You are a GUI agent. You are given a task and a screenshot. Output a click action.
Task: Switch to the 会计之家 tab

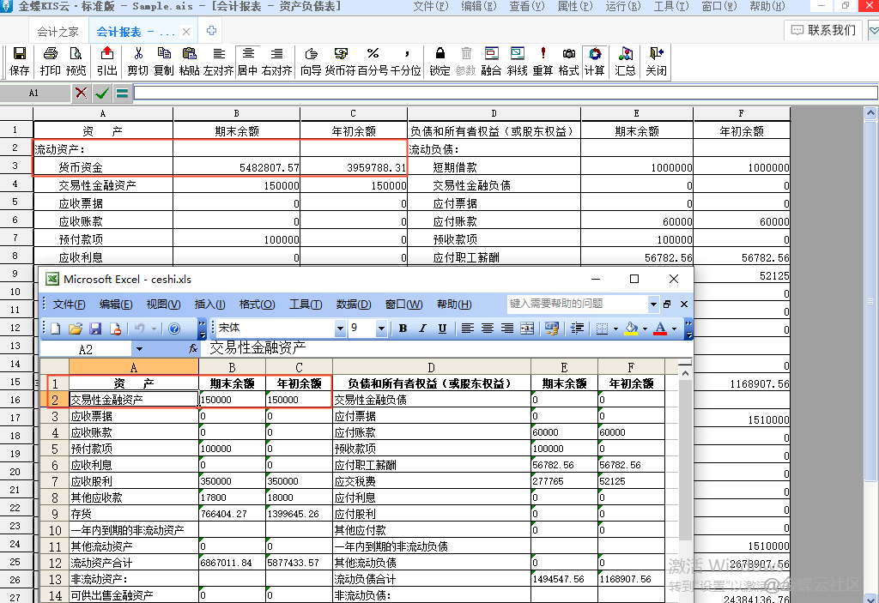tap(57, 32)
